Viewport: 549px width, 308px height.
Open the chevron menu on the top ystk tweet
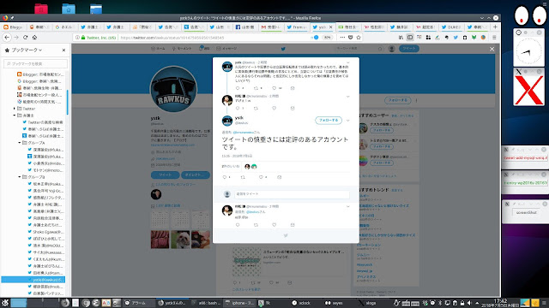point(347,62)
